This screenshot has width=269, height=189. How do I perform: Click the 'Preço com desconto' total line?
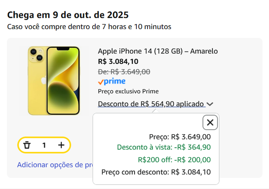pyautogui.click(x=156, y=172)
